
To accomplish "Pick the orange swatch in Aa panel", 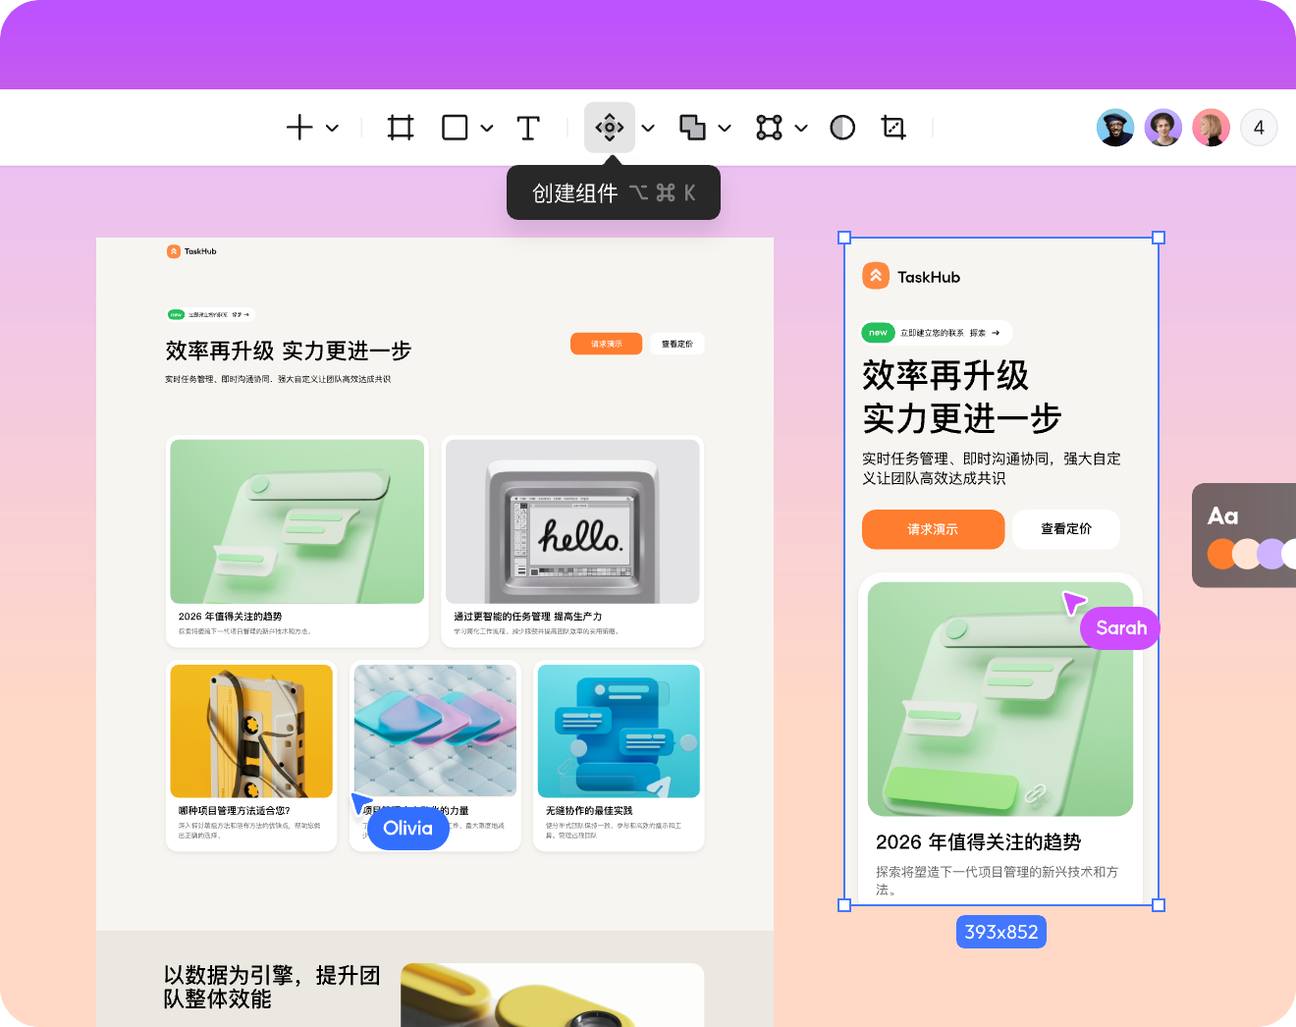I will coord(1220,555).
